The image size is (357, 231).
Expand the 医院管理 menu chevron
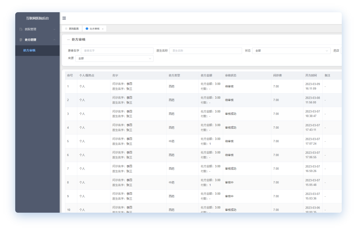click(x=54, y=29)
